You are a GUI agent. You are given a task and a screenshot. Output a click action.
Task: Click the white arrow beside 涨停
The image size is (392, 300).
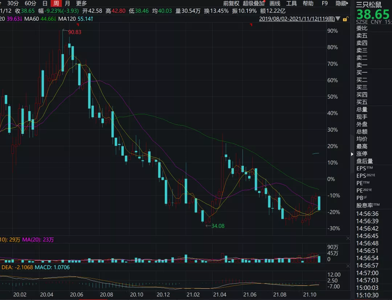pos(352,154)
